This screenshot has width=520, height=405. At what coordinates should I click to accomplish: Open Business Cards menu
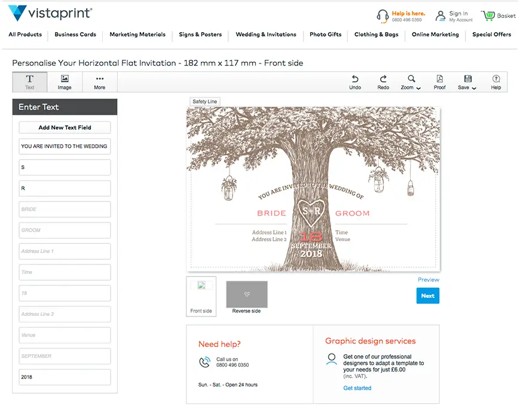coord(75,35)
